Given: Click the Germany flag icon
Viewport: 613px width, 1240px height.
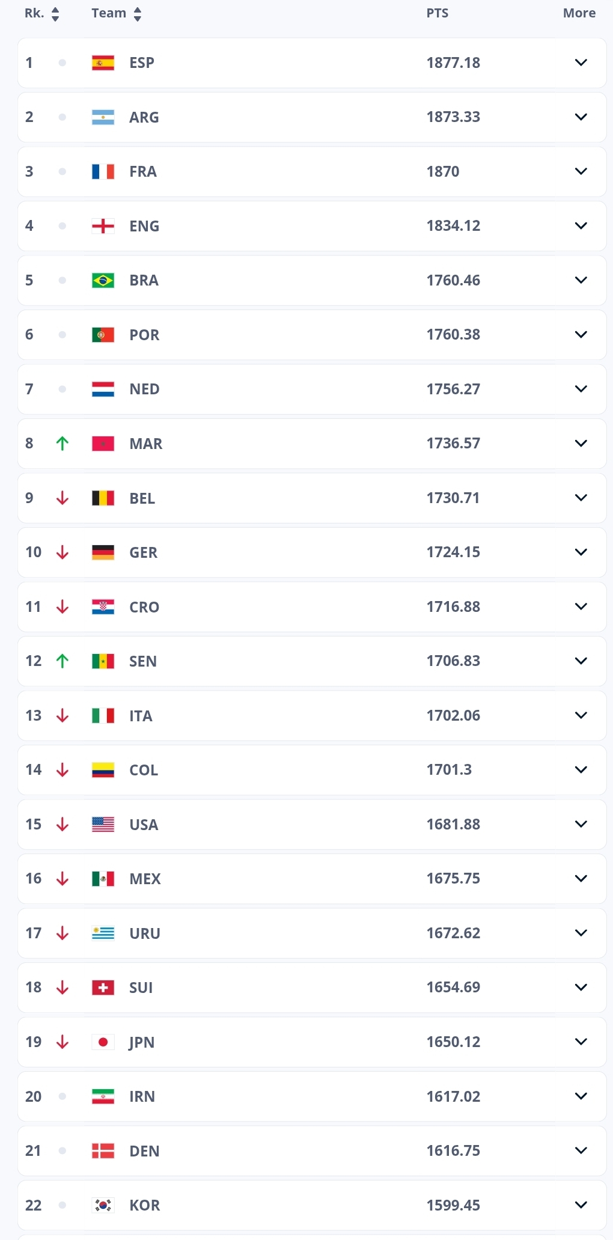Looking at the screenshot, I should point(103,552).
